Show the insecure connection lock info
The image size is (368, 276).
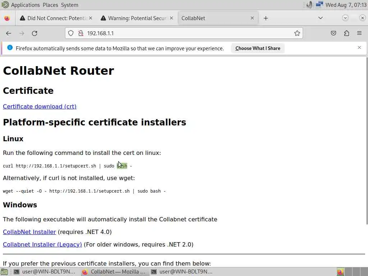coord(81,33)
